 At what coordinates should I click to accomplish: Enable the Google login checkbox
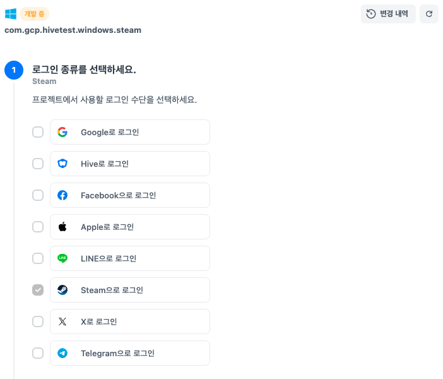coord(38,132)
